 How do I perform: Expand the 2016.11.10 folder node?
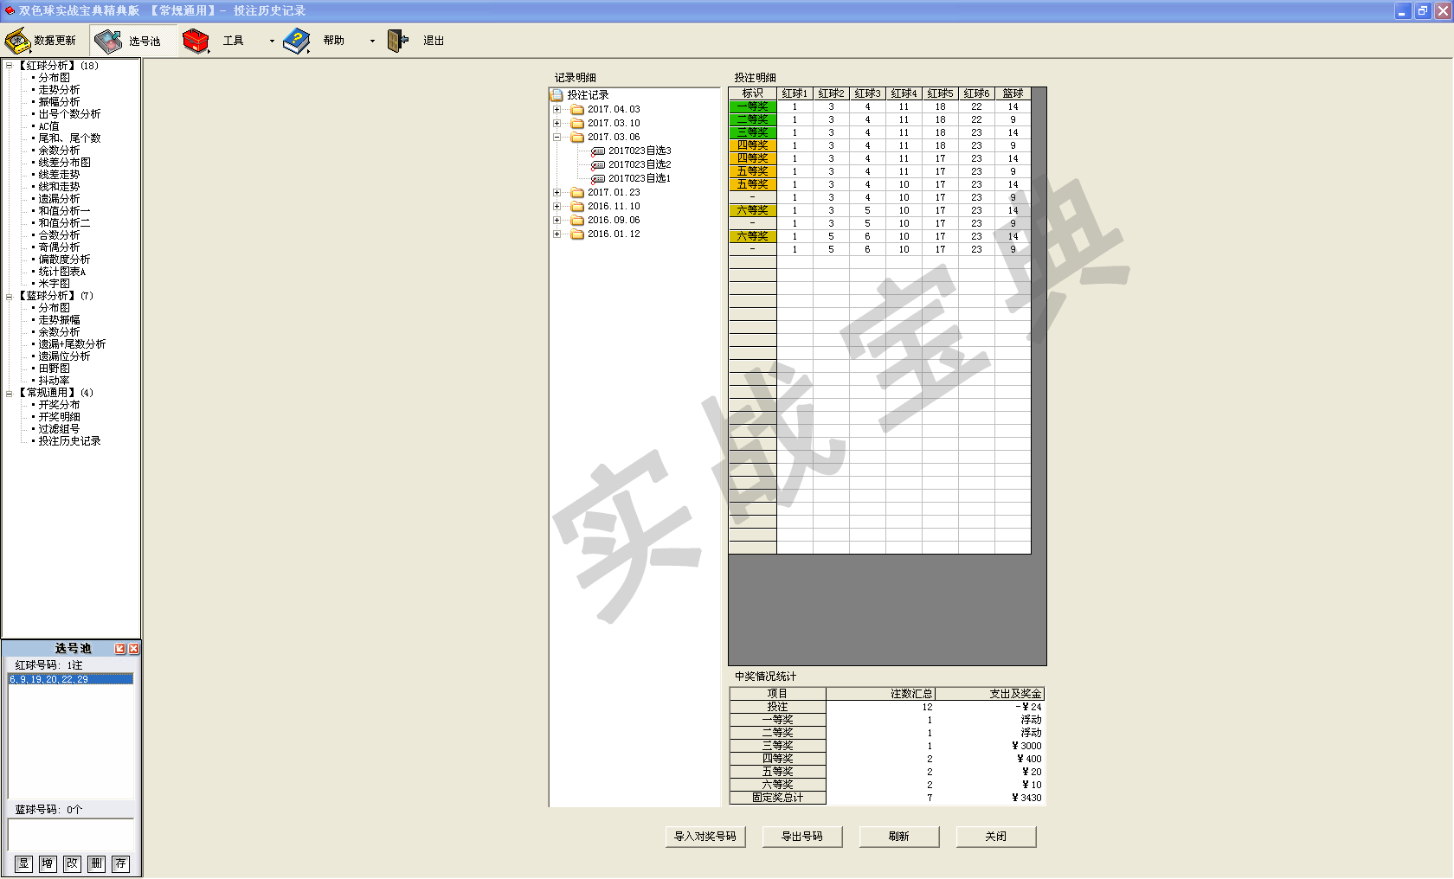coord(557,207)
